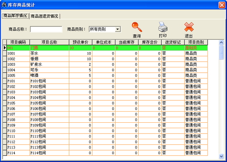Click 预设单价 column header
The width and height of the screenshot is (227, 162).
(80, 42)
